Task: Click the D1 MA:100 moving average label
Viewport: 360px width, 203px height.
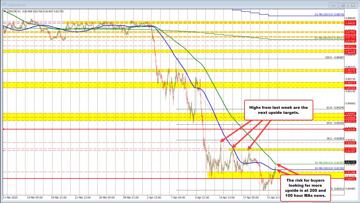Action: (329, 14)
